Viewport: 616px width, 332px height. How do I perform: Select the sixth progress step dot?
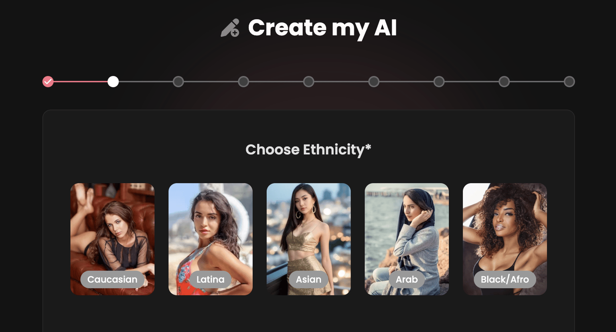374,82
